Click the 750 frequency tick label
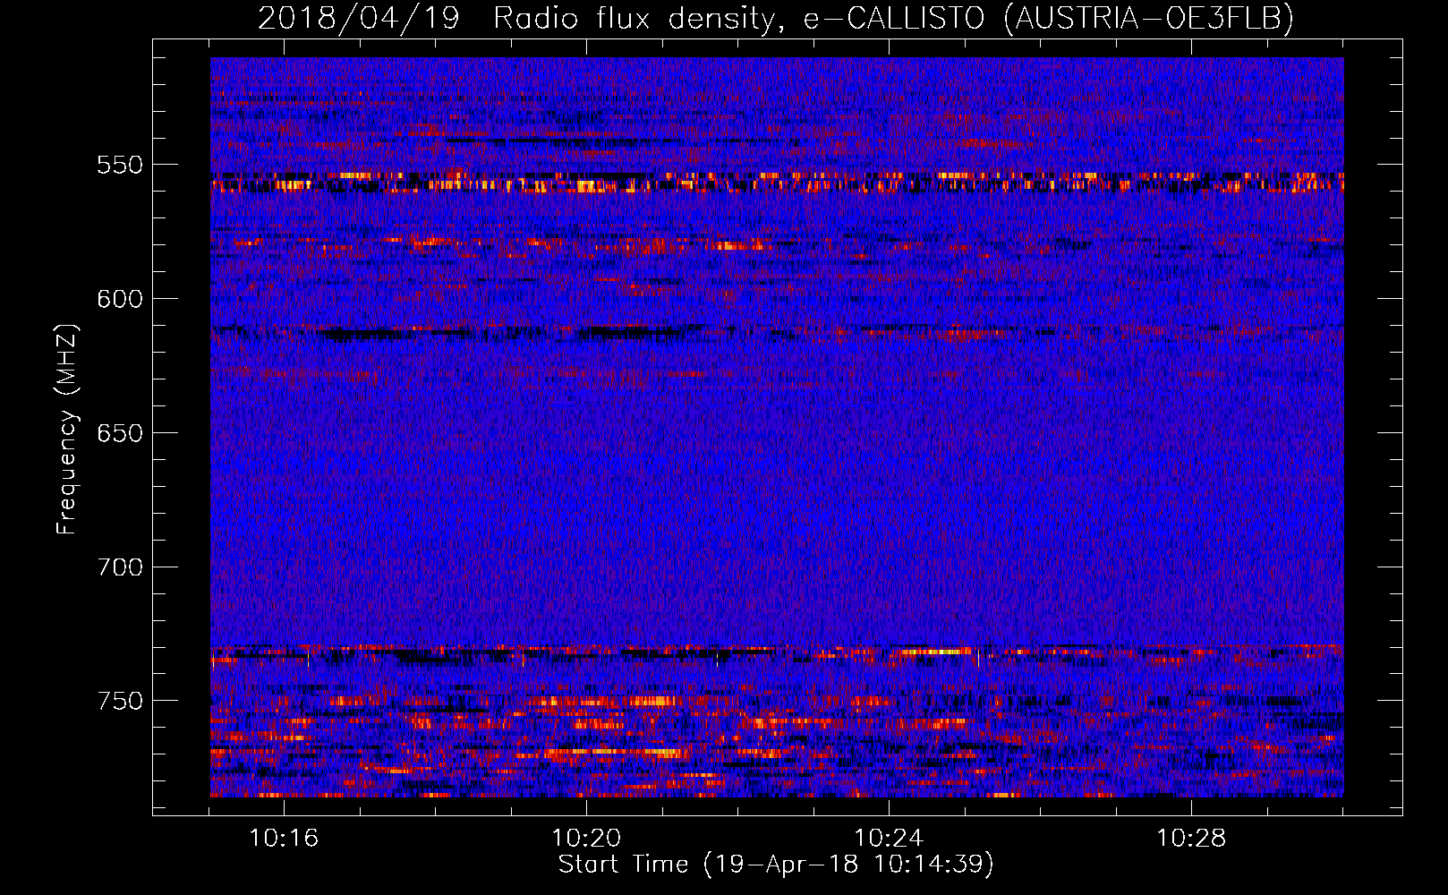Image resolution: width=1448 pixels, height=895 pixels. (x=120, y=701)
